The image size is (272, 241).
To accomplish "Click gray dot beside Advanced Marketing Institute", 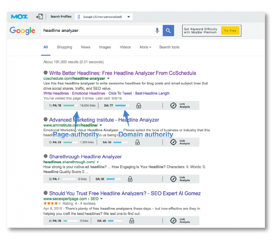I will pyautogui.click(x=46, y=119).
